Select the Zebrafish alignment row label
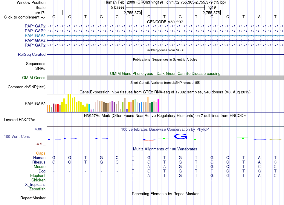Viewport: 284px width, 205px height. (x=37, y=189)
